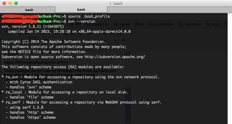
Task: Click the Copyright 2014 Apache line
Action: coord(53,42)
